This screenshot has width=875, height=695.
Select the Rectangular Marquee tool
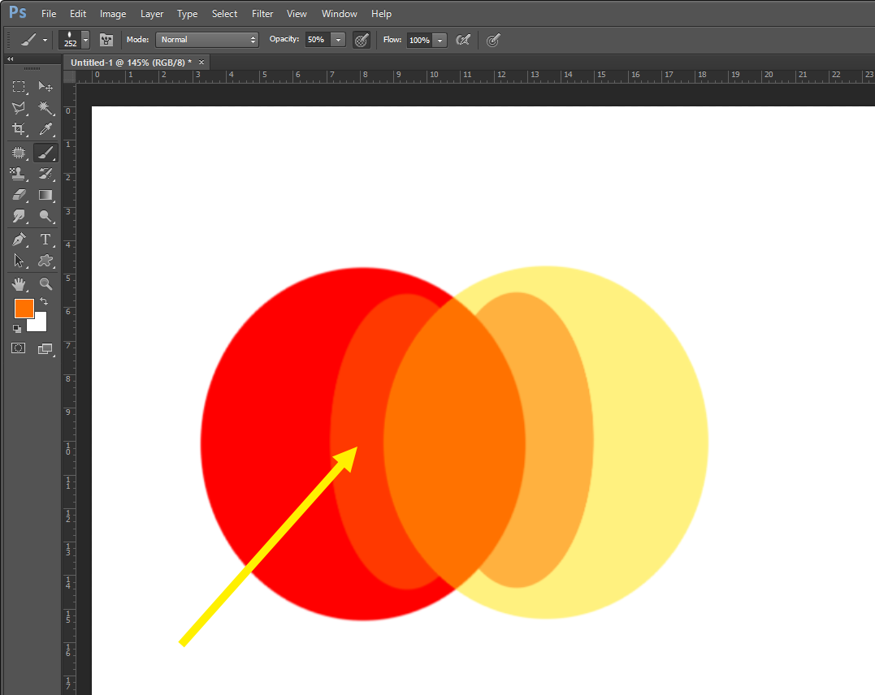[19, 86]
